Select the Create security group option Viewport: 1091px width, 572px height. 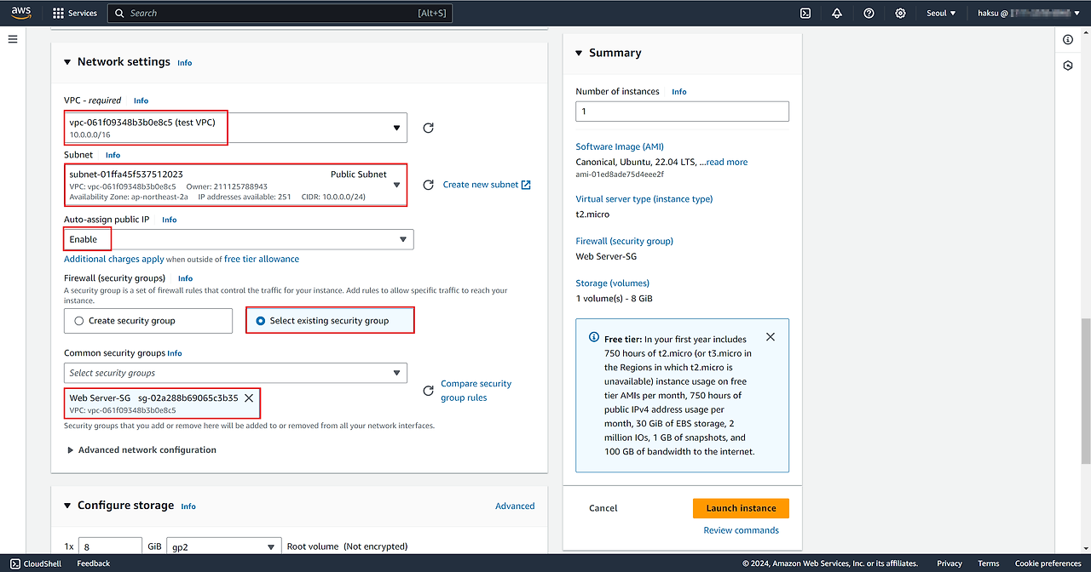[147, 321]
